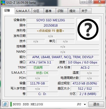Click the capacity field 111.79 GB

38,83
